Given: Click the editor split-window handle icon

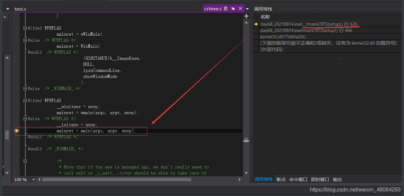Looking at the screenshot, I should point(246,16).
